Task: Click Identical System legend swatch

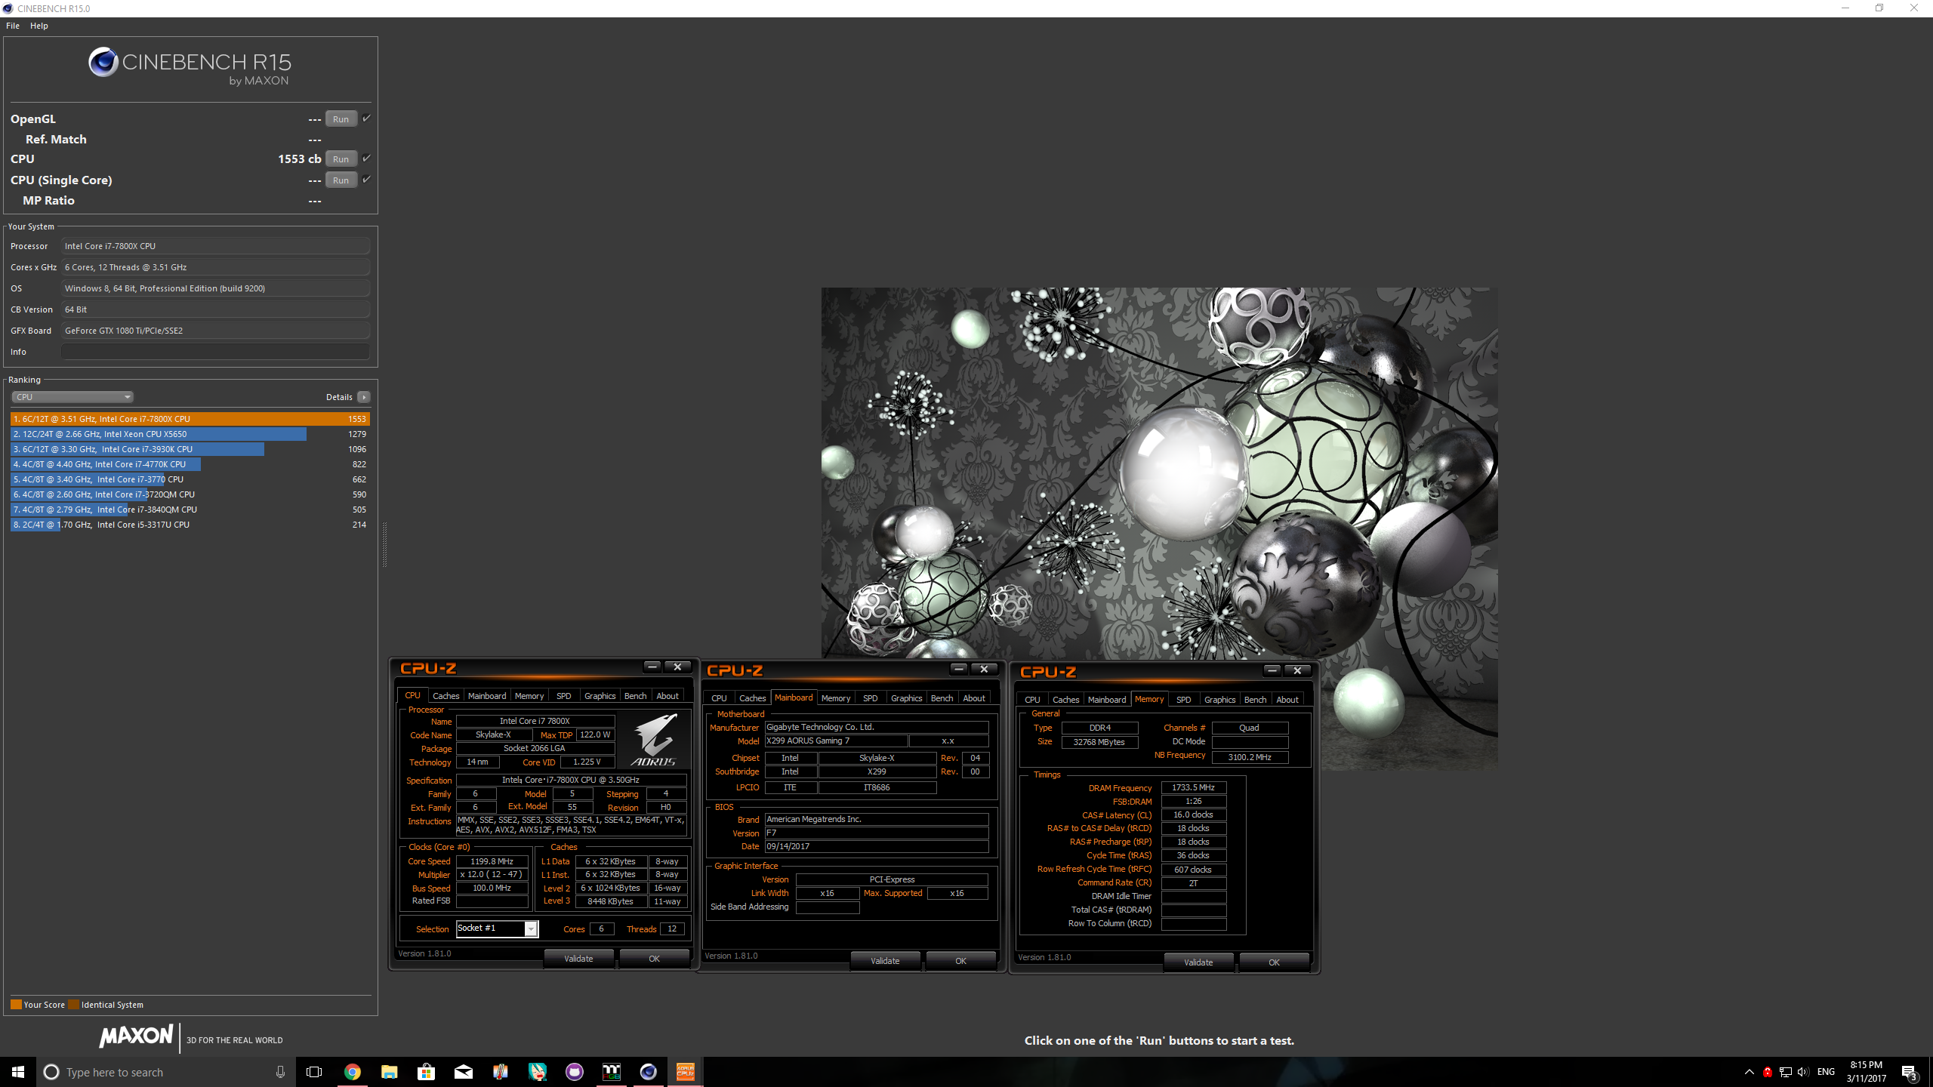Action: click(73, 1005)
